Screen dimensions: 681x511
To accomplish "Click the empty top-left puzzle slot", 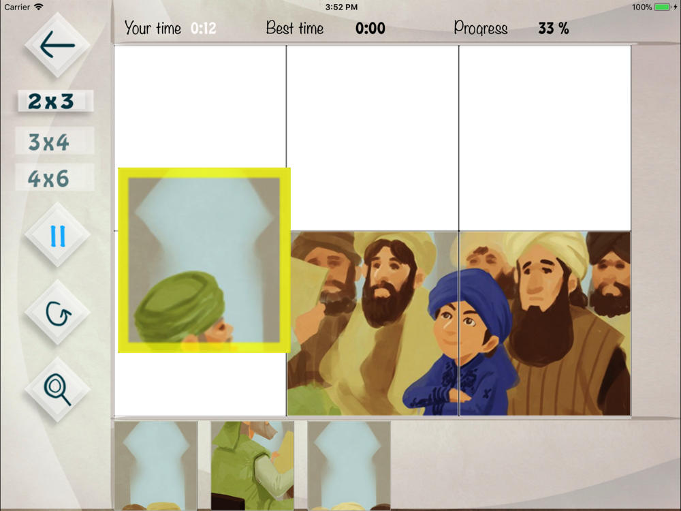I will tap(200, 106).
